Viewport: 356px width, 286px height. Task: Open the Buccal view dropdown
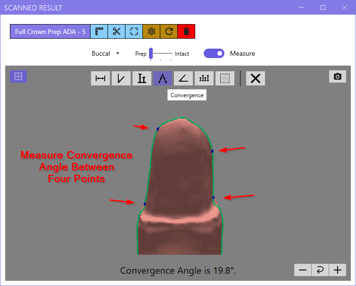[x=105, y=53]
